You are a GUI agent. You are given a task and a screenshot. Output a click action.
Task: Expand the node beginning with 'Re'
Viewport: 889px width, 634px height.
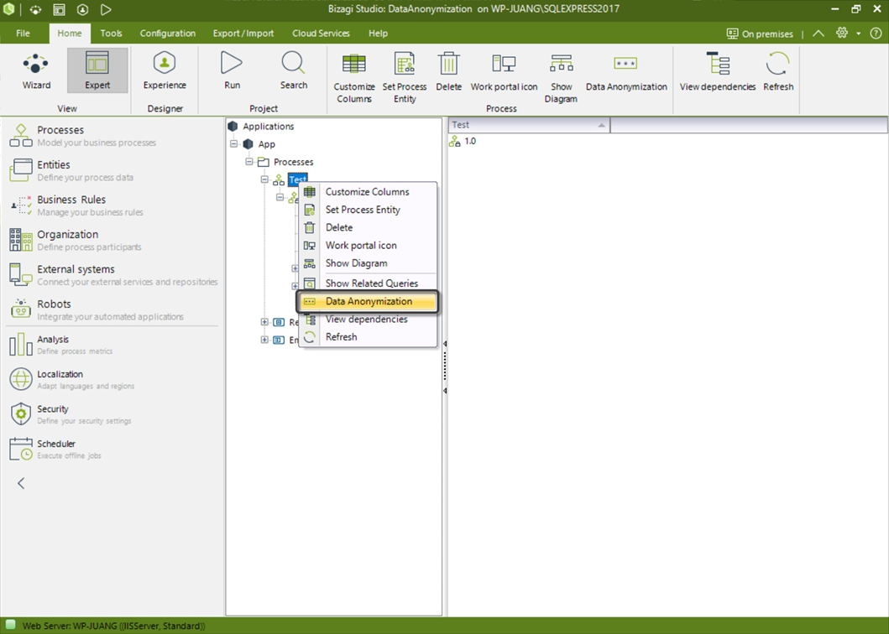[x=264, y=322]
